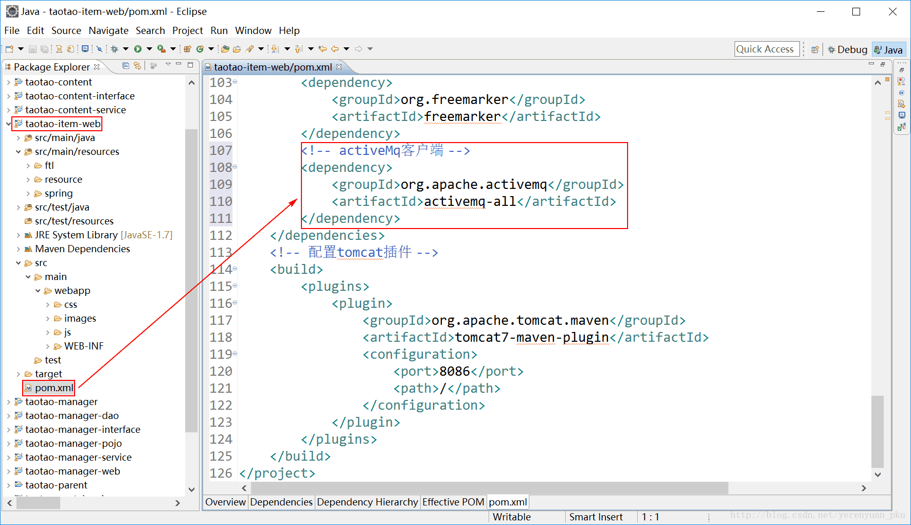Open the dropdown arrow next to Debug icon

point(126,49)
